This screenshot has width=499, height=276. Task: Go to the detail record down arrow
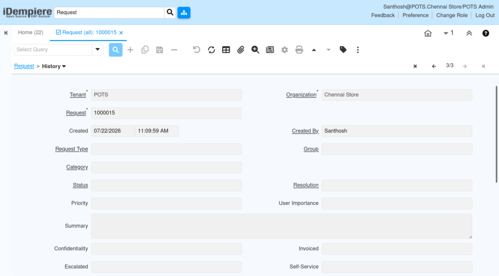[328, 50]
